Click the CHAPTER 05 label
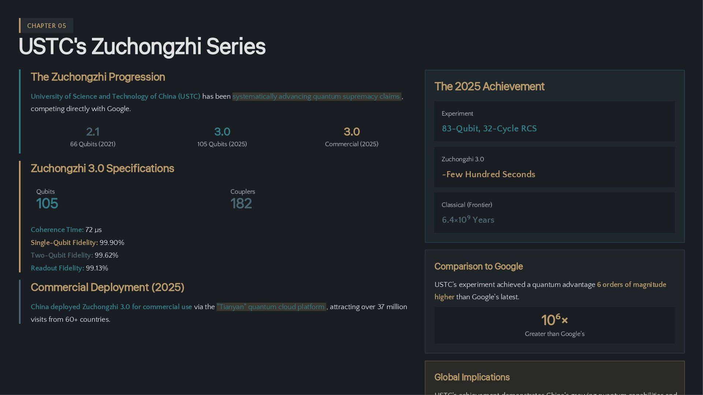 click(47, 26)
